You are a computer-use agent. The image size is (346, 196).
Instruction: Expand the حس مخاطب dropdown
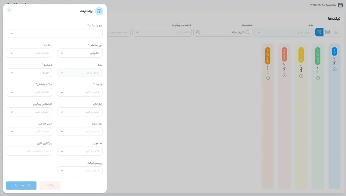pyautogui.click(x=29, y=131)
